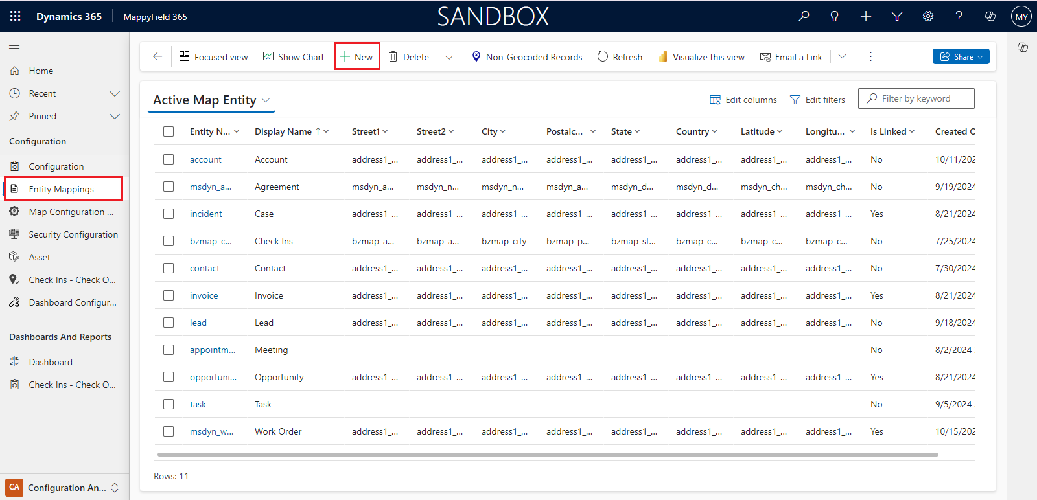Check the Invoice row checkbox
The width and height of the screenshot is (1037, 500).
pyautogui.click(x=169, y=295)
